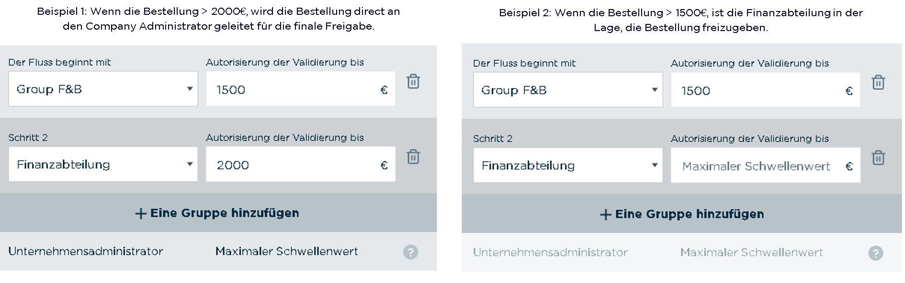Open help icon in right Unternehmensadministrator row
The width and height of the screenshot is (905, 283).
(x=876, y=253)
